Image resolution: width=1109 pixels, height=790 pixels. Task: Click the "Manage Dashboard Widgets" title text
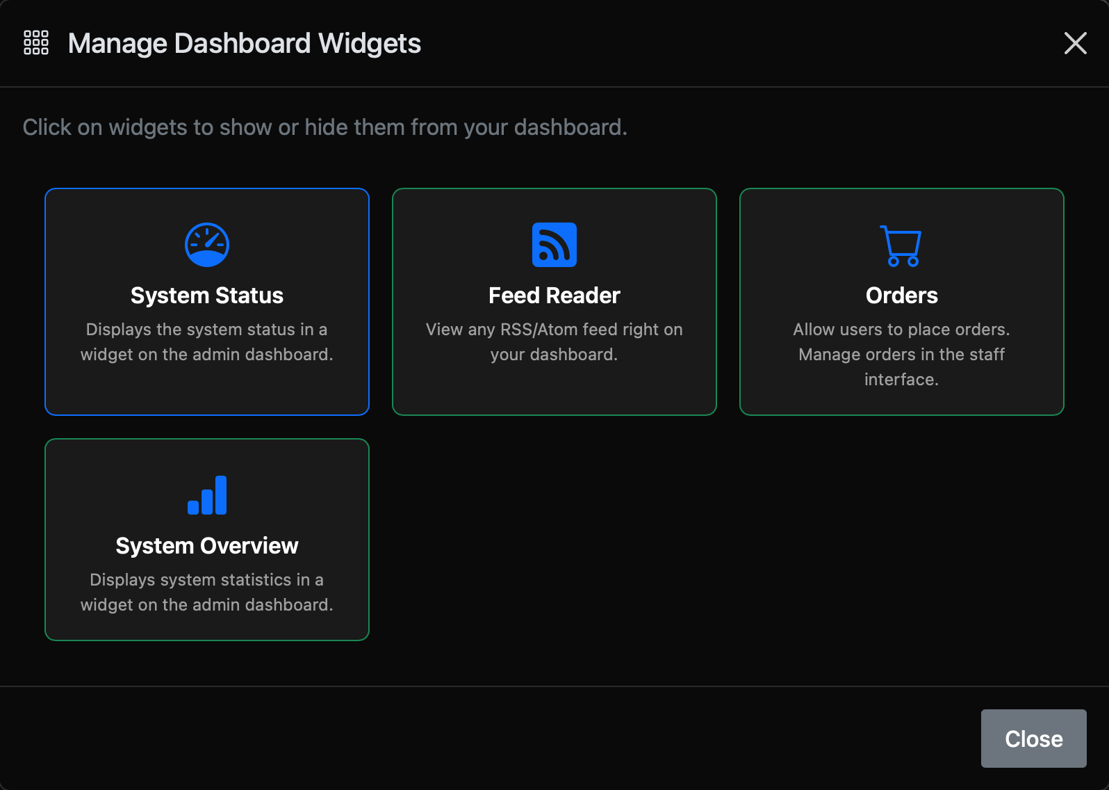pyautogui.click(x=245, y=43)
